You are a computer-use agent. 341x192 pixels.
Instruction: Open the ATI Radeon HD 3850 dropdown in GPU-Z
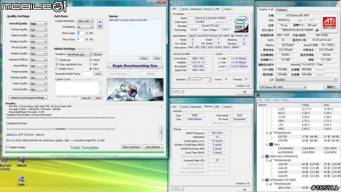coord(283,87)
